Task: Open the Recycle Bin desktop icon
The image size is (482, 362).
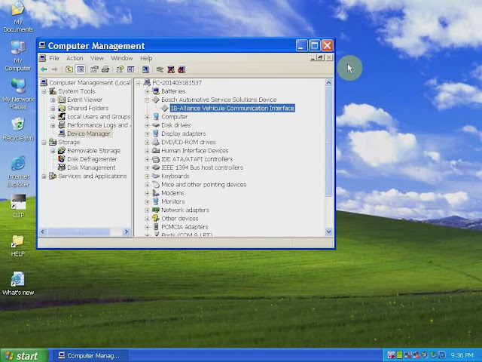Action: pos(18,130)
